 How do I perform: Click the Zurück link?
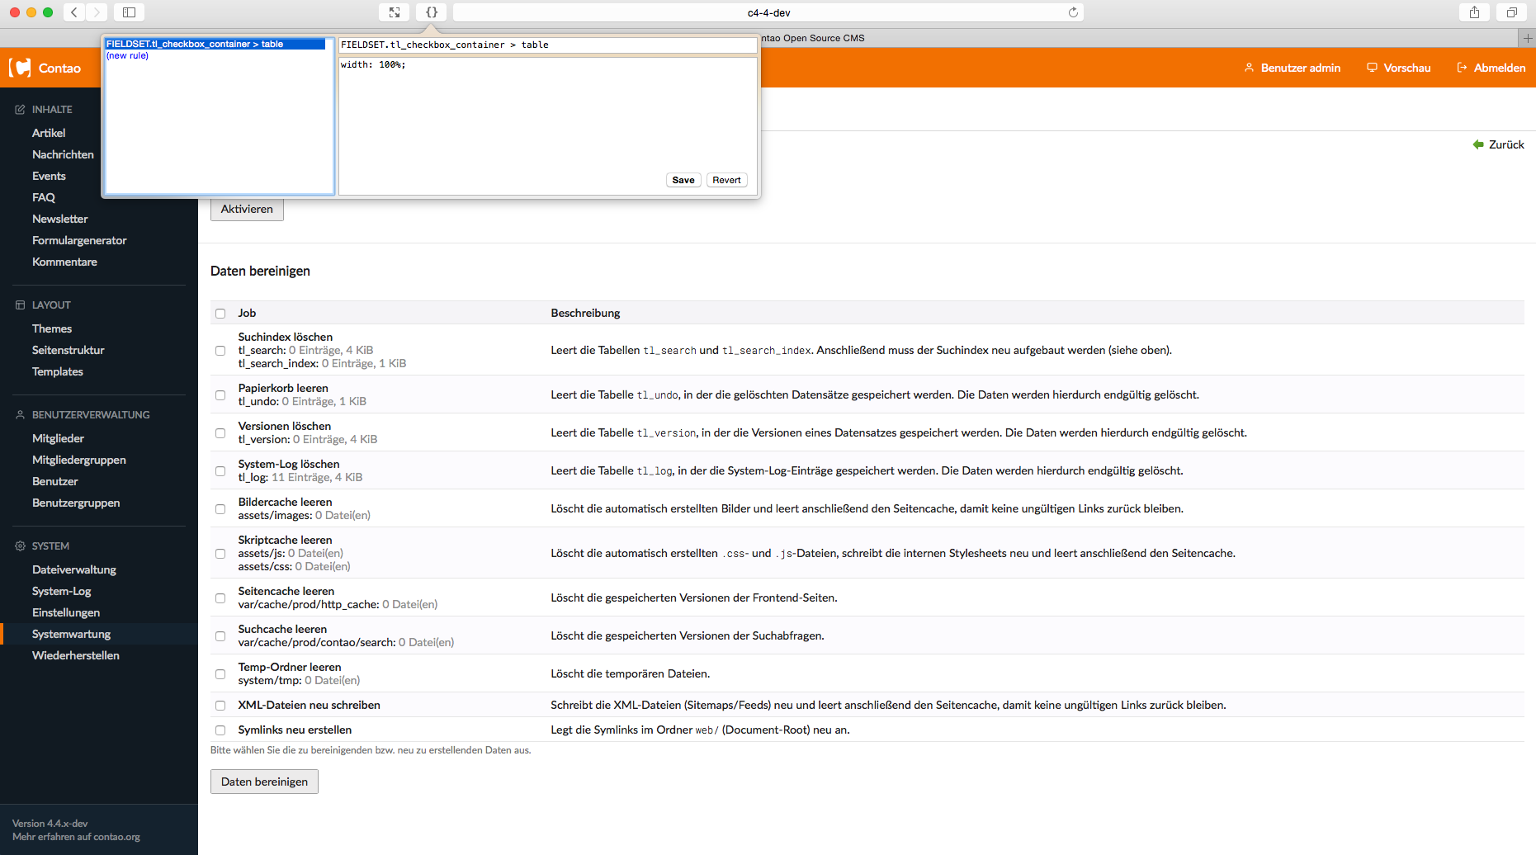pos(1506,144)
